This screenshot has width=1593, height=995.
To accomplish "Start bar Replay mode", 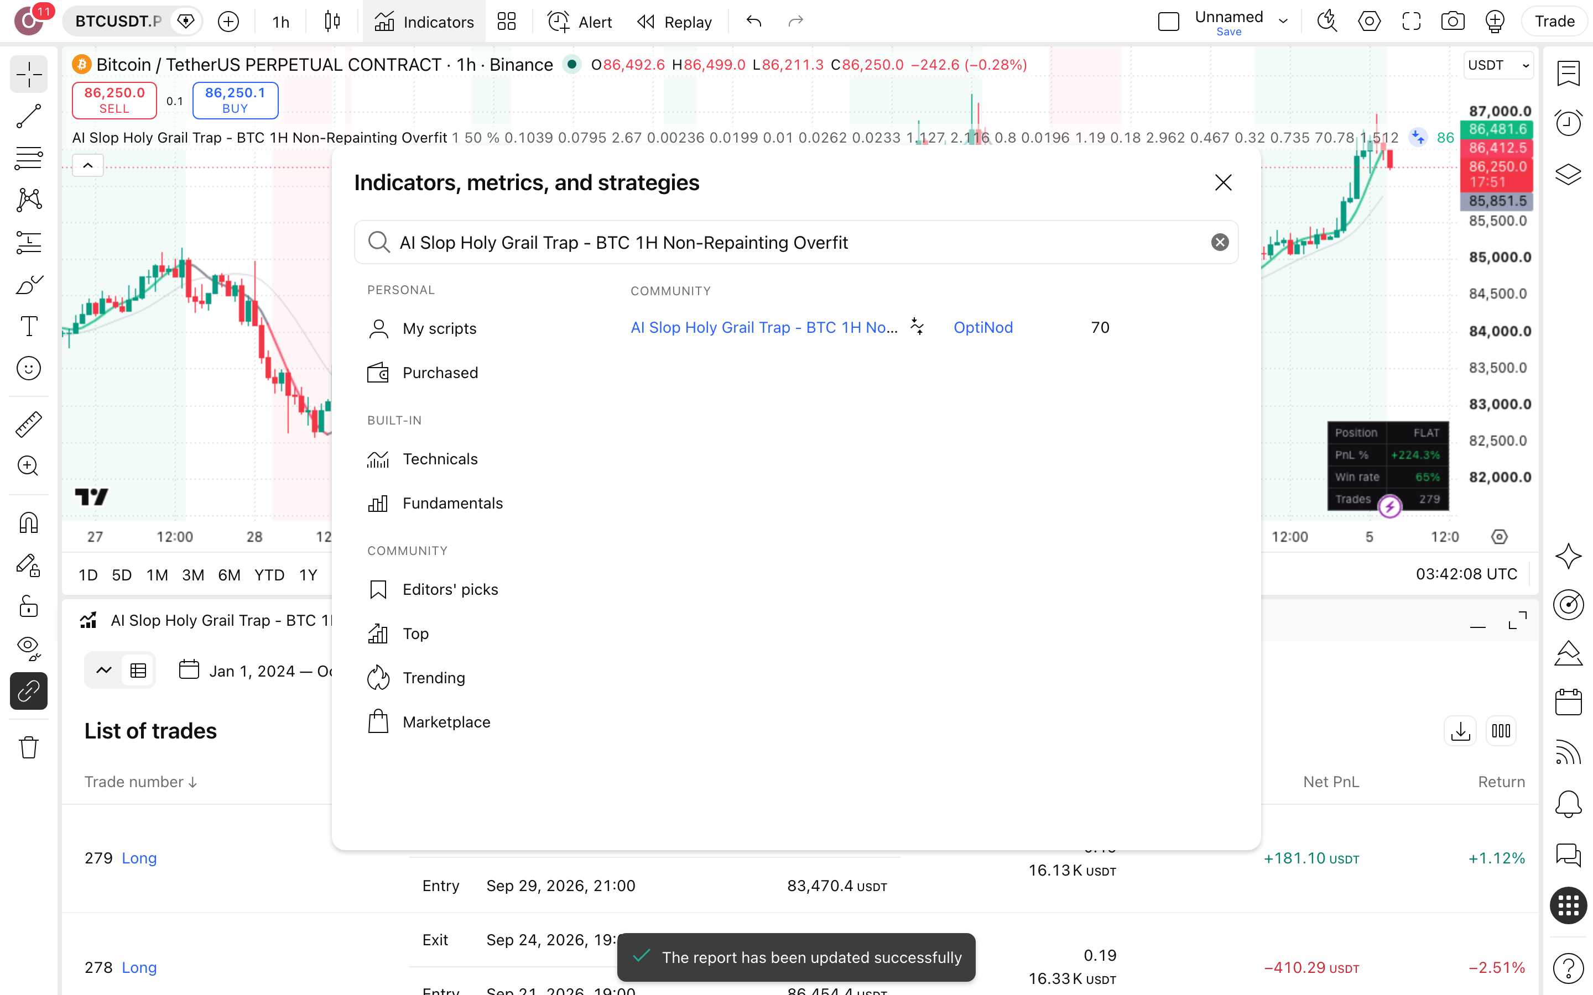I will point(675,22).
